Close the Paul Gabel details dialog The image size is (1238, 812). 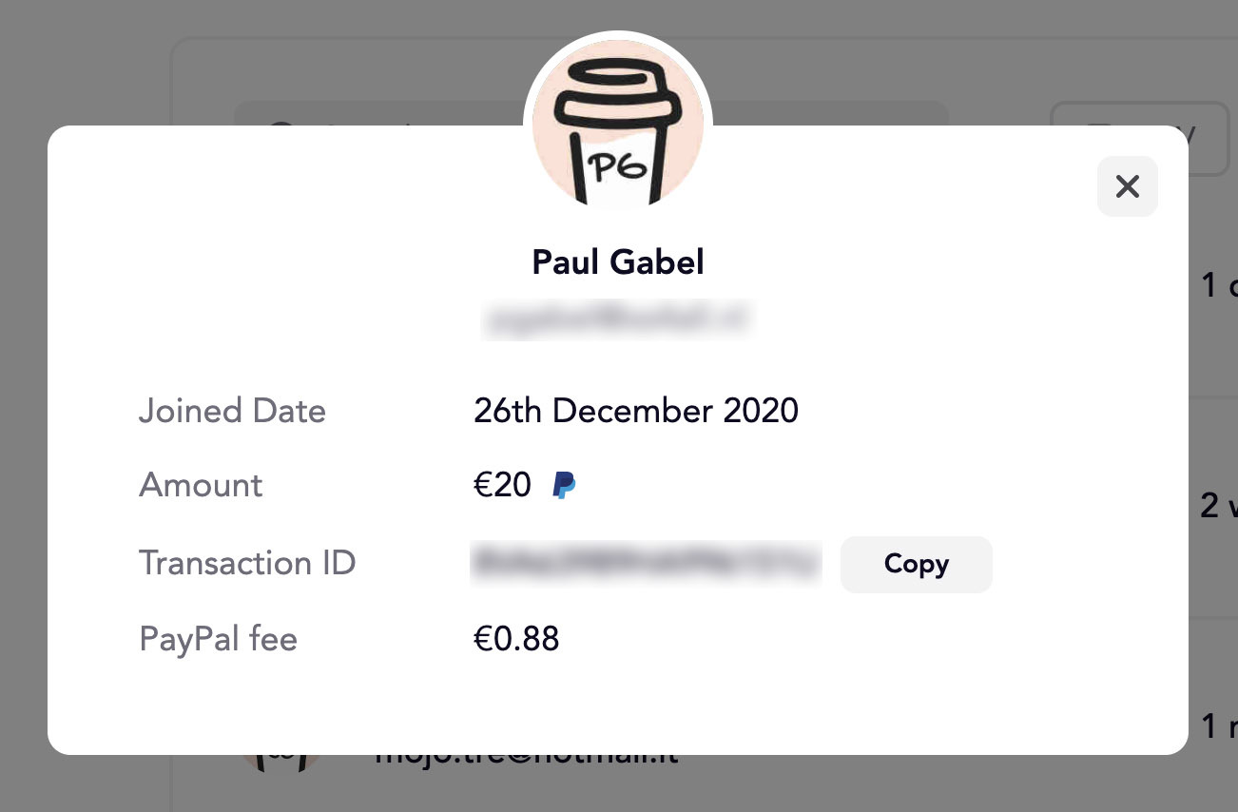click(x=1127, y=186)
